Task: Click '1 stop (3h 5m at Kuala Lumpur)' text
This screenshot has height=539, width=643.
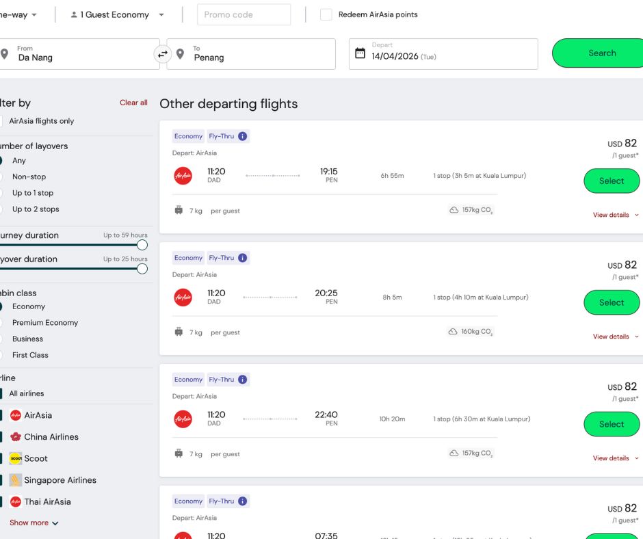Action: tap(480, 176)
